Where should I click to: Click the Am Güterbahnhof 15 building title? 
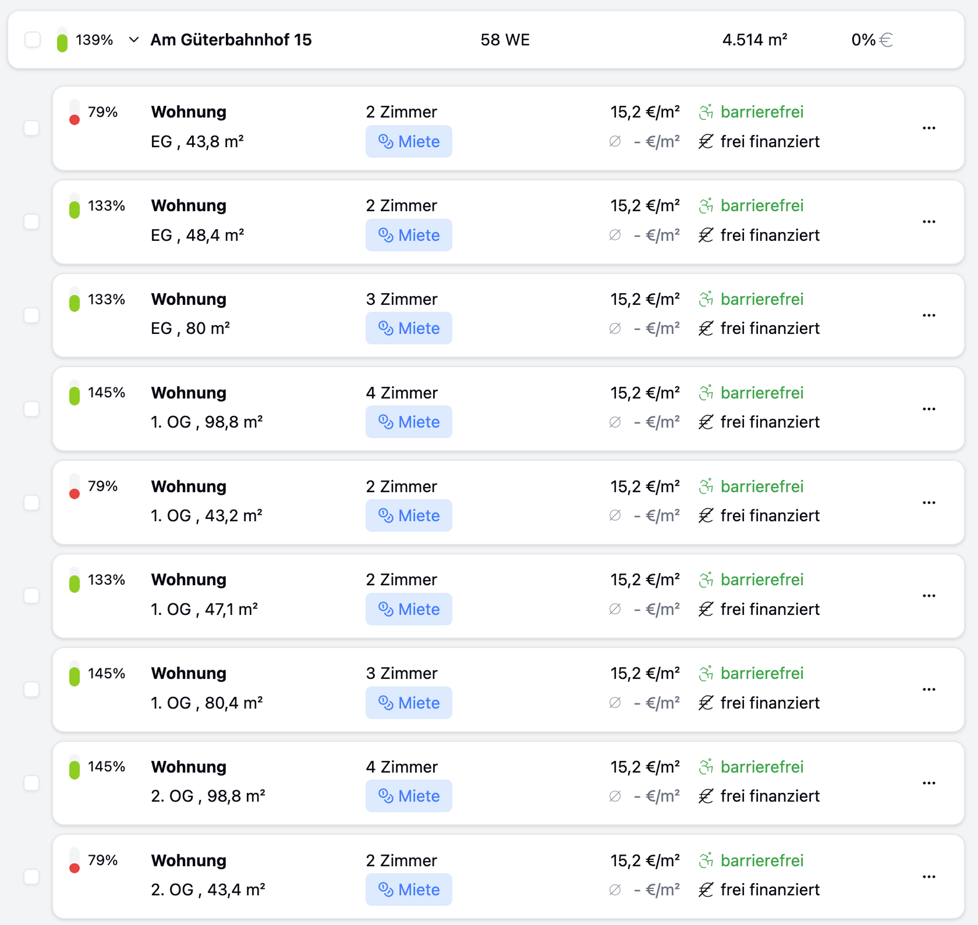(231, 40)
